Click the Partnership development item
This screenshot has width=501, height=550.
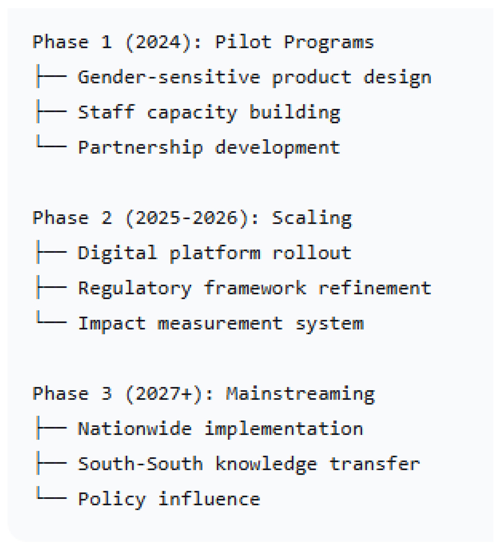pos(209,147)
